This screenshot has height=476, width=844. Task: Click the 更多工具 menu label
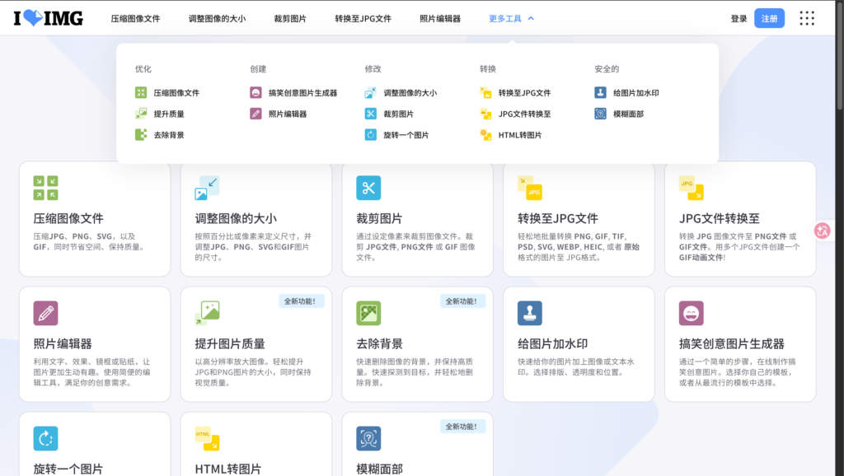pyautogui.click(x=505, y=18)
